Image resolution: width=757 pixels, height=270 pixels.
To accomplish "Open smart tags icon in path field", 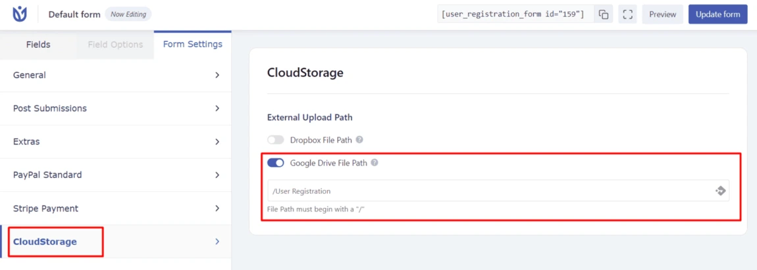I will pos(720,191).
